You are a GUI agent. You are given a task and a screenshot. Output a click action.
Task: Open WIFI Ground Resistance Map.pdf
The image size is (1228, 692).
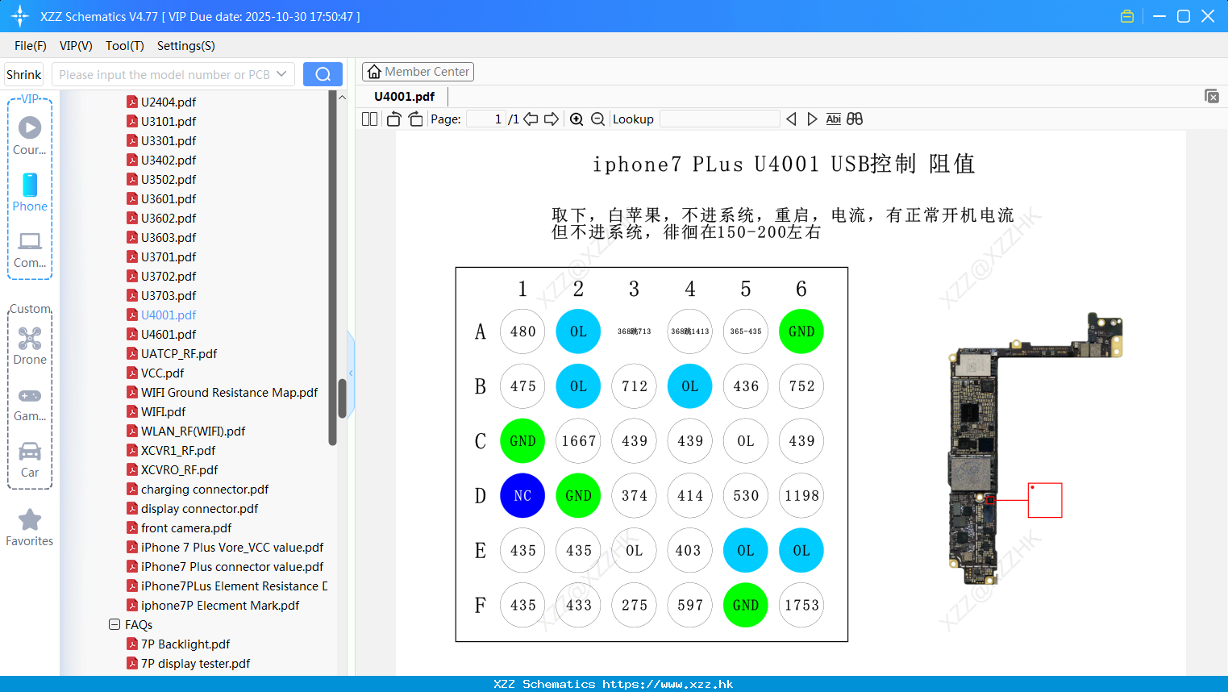tap(222, 392)
